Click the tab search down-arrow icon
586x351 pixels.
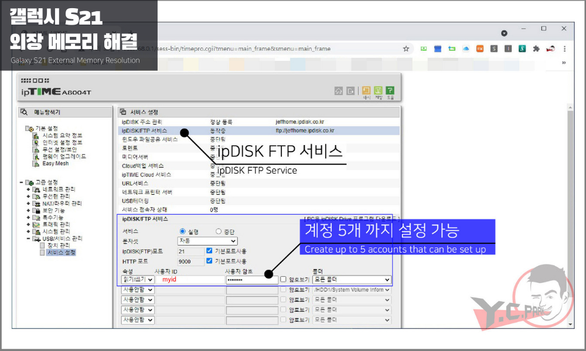click(504, 33)
